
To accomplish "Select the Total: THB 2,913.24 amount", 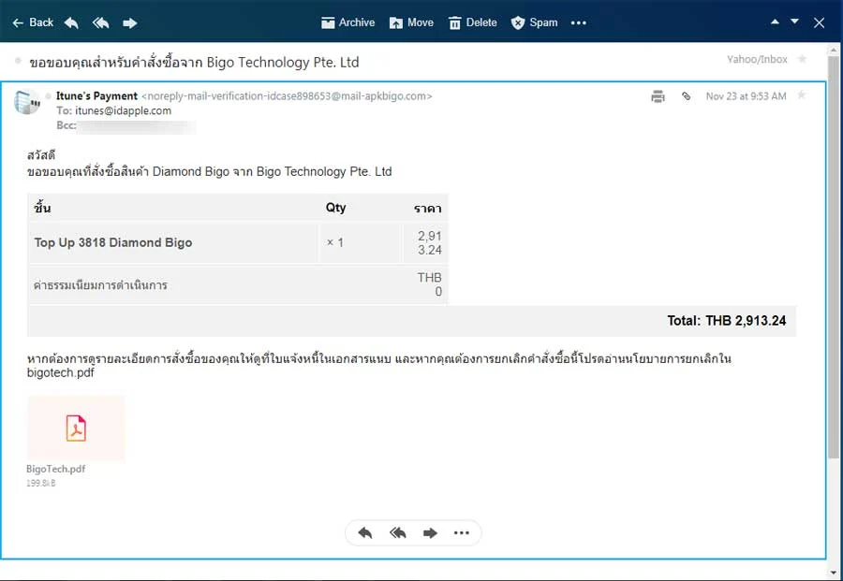I will tap(726, 321).
